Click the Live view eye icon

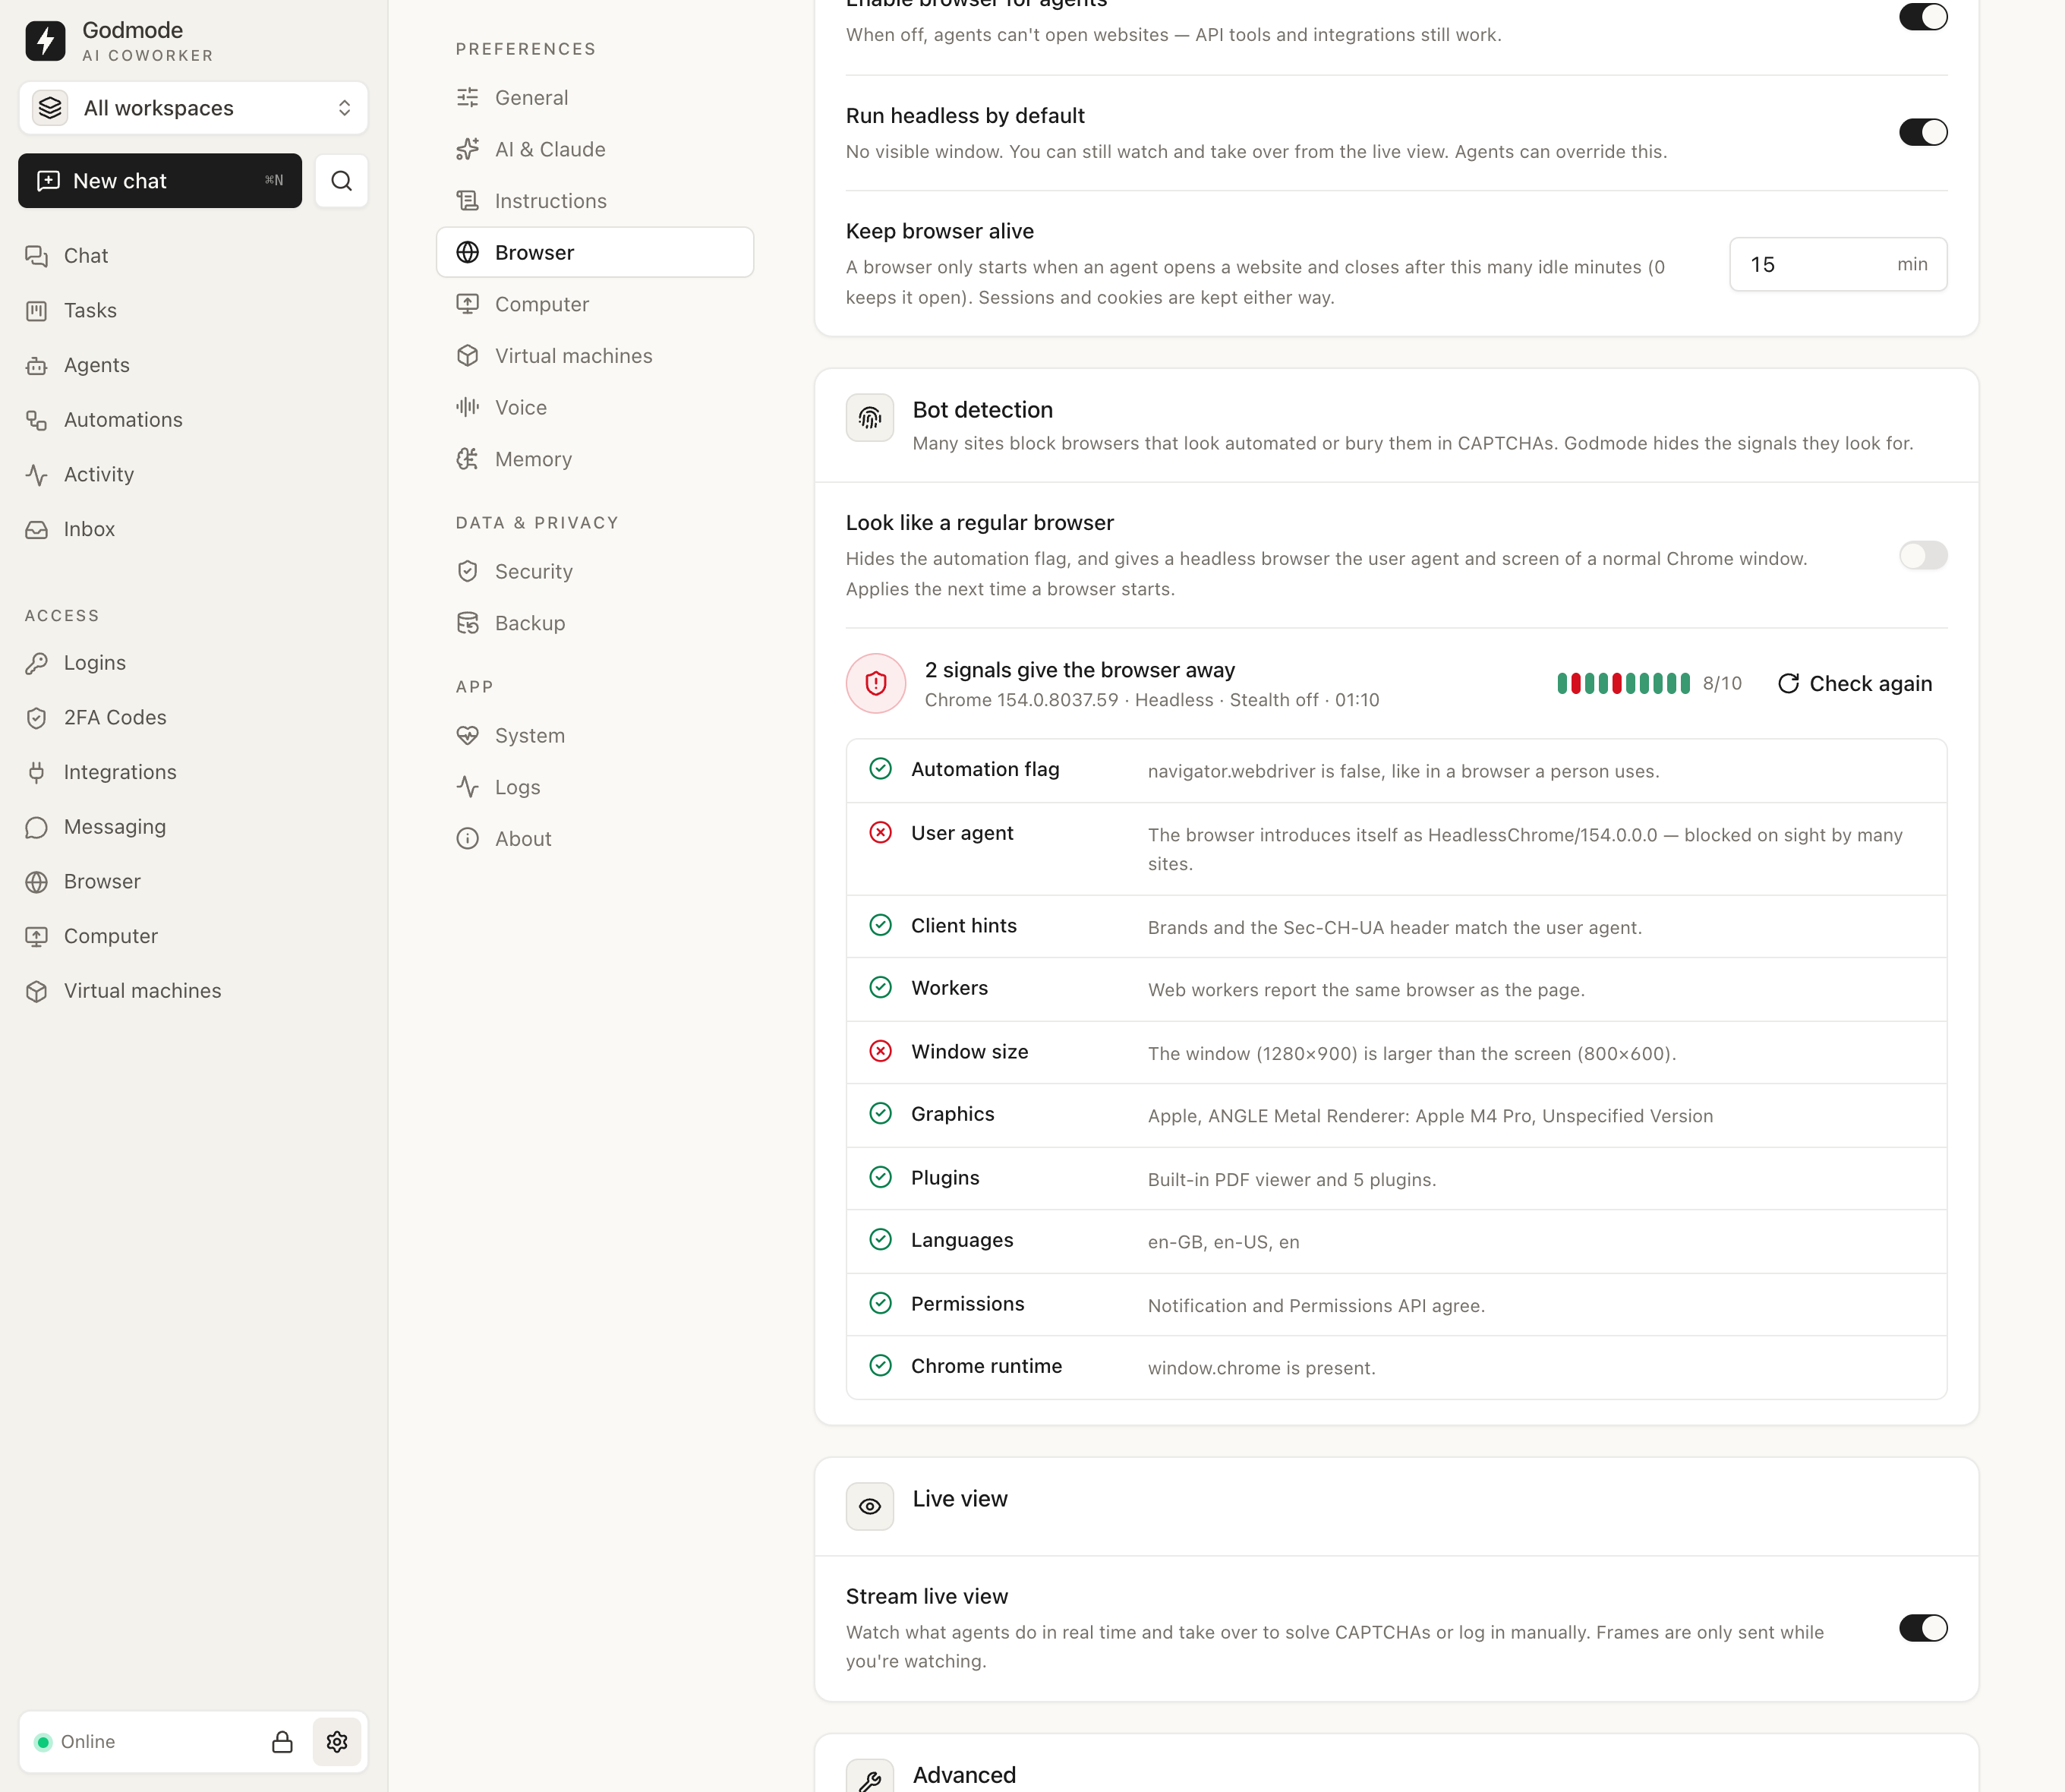tap(870, 1507)
